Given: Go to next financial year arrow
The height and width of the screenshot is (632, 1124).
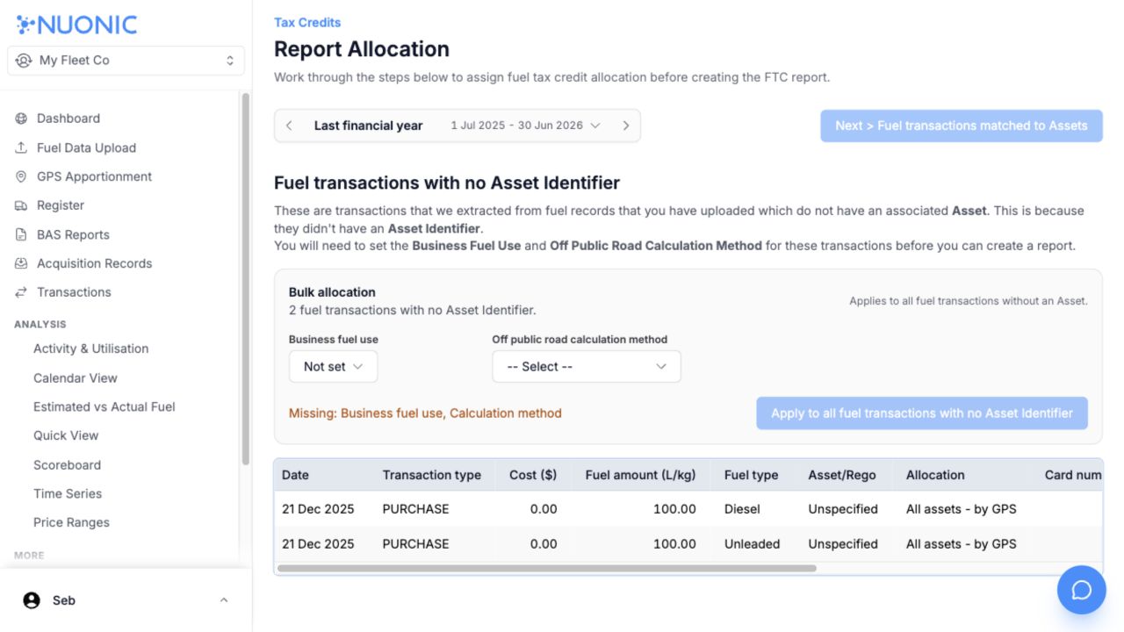Looking at the screenshot, I should (x=625, y=126).
